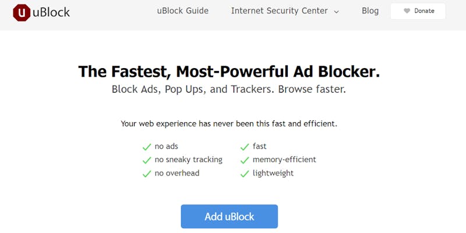The width and height of the screenshot is (466, 233).
Task: Click the green checkmark beside 'no ads'
Action: 147,147
